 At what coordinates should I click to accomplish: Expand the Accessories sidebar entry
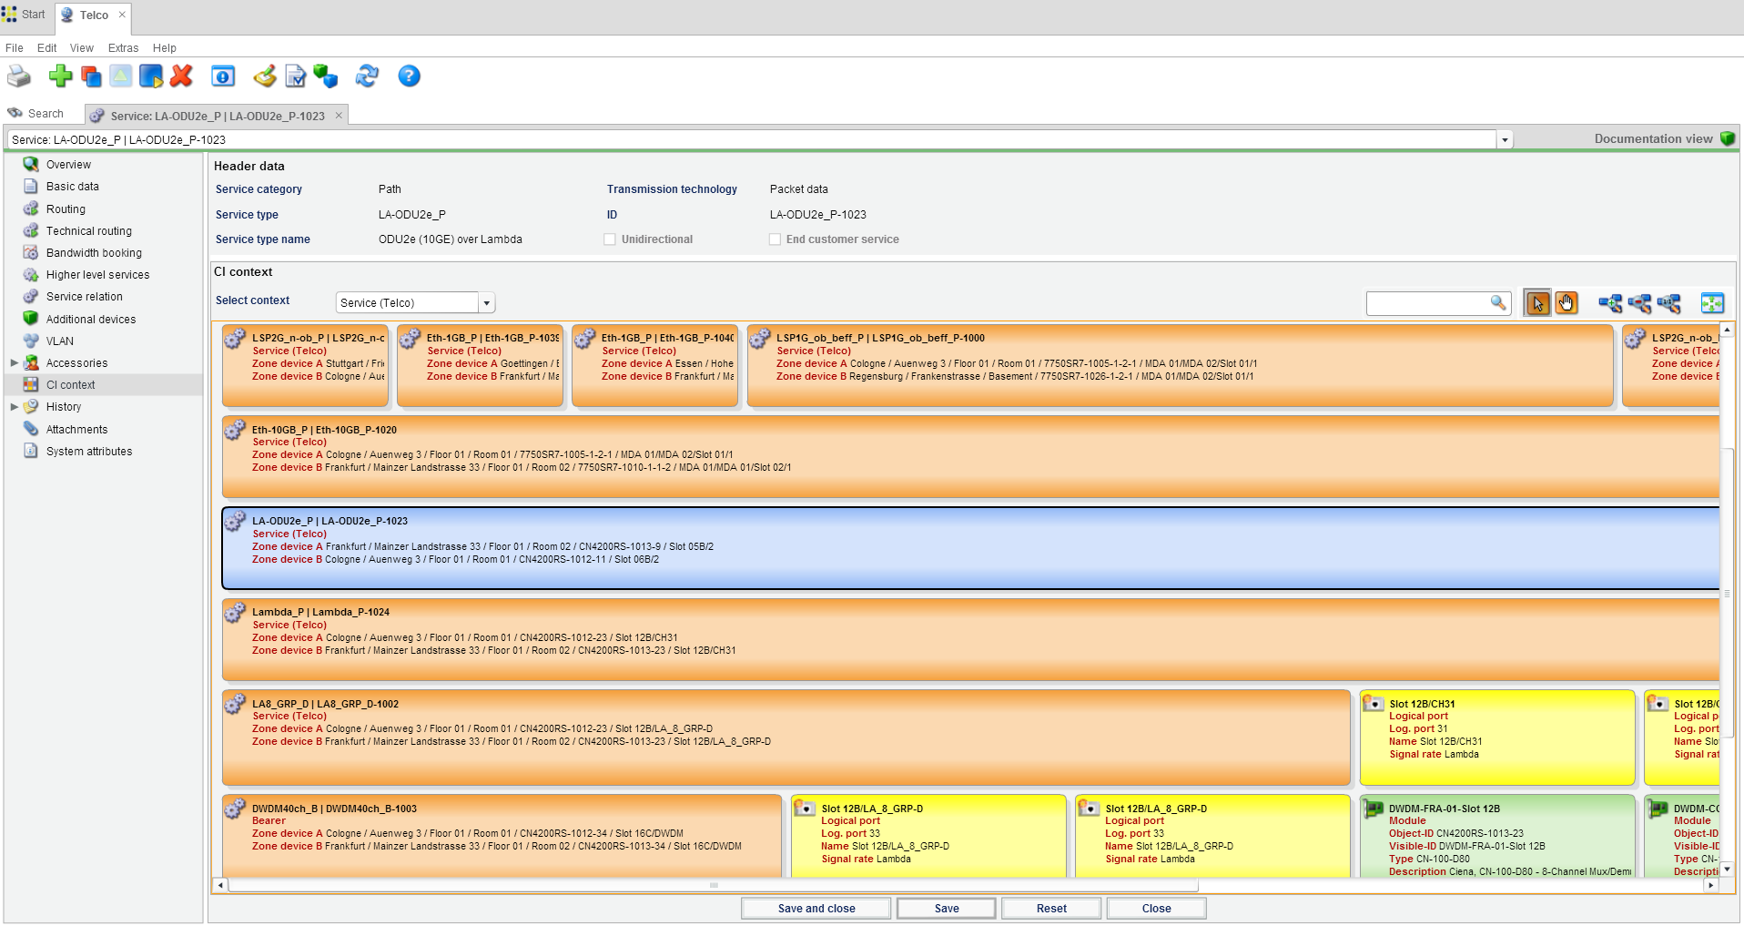click(13, 362)
